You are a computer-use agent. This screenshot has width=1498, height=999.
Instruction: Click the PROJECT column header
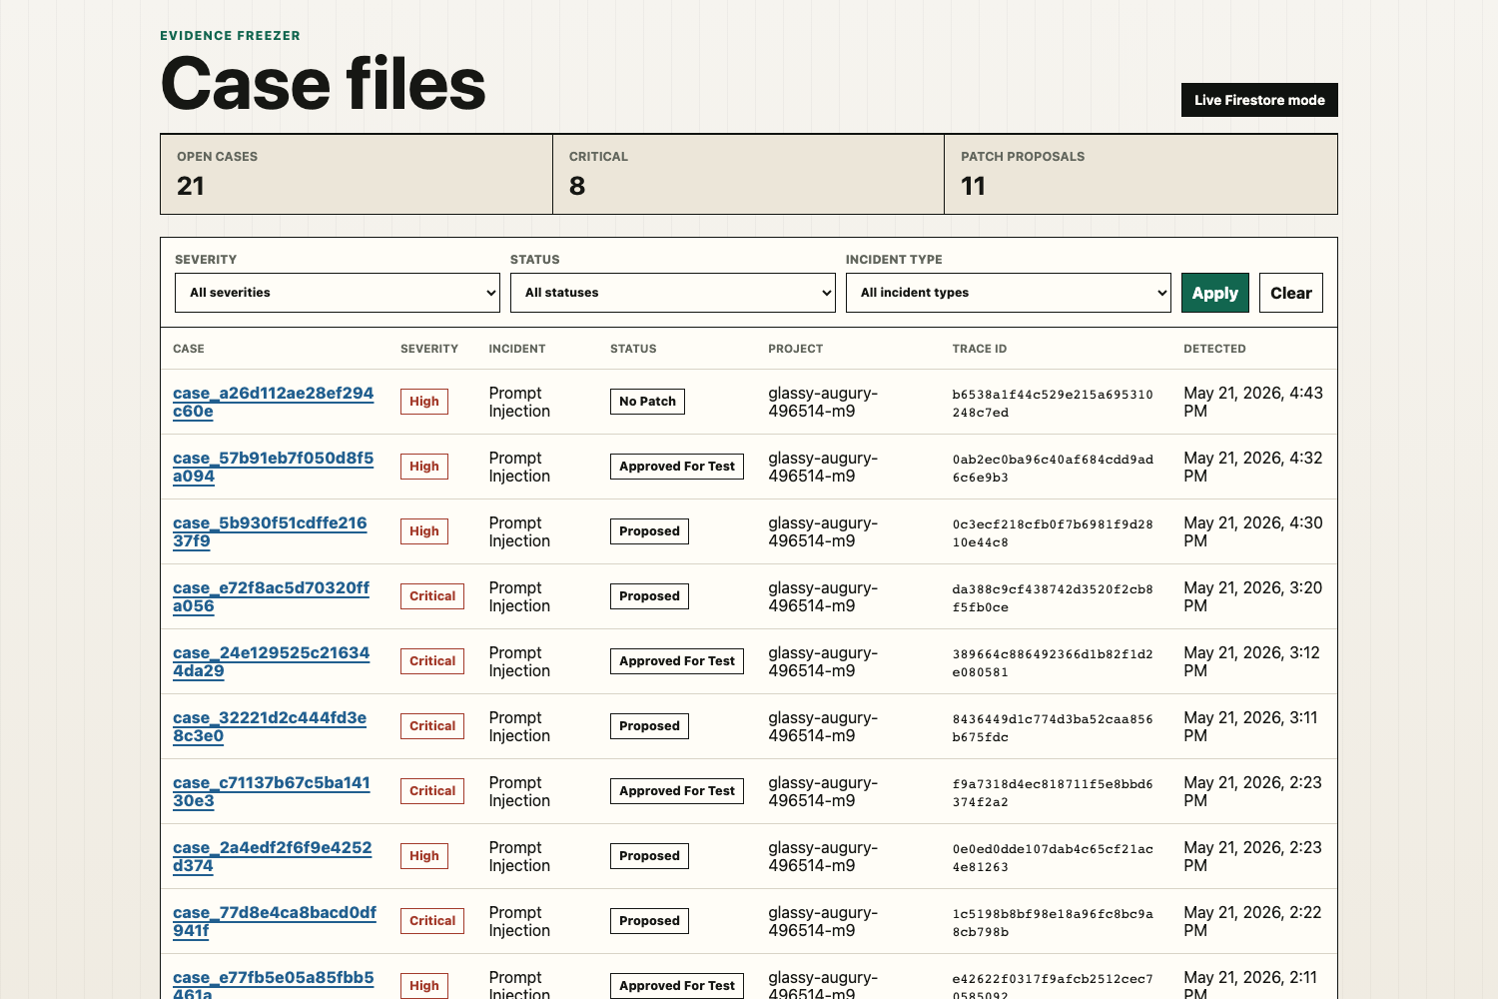coord(796,349)
